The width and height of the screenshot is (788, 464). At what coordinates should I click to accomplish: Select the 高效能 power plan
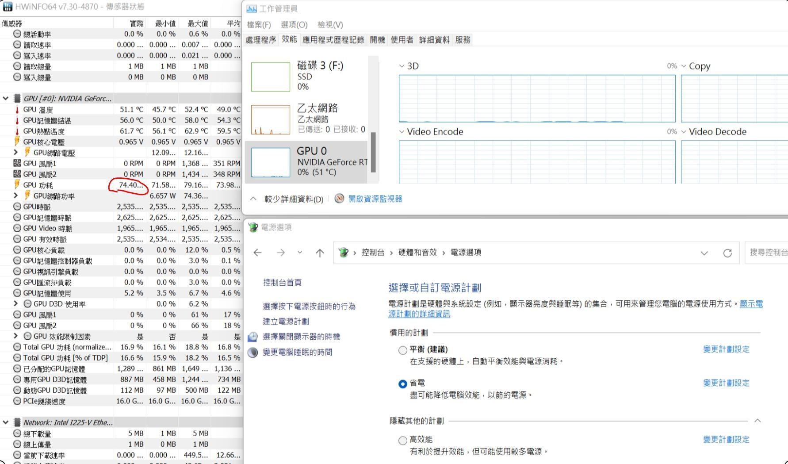coord(402,441)
